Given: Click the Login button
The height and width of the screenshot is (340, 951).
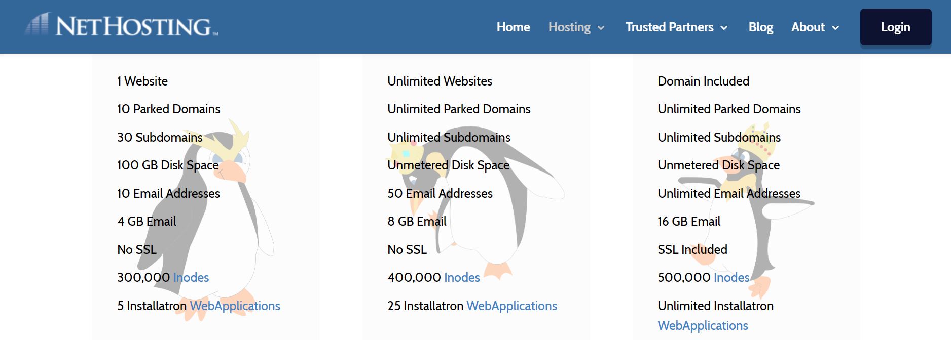Looking at the screenshot, I should click(x=896, y=27).
